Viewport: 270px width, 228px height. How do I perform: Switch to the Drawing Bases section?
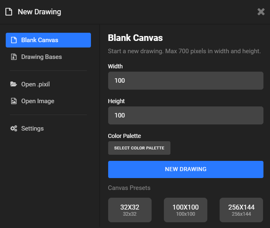pos(41,57)
